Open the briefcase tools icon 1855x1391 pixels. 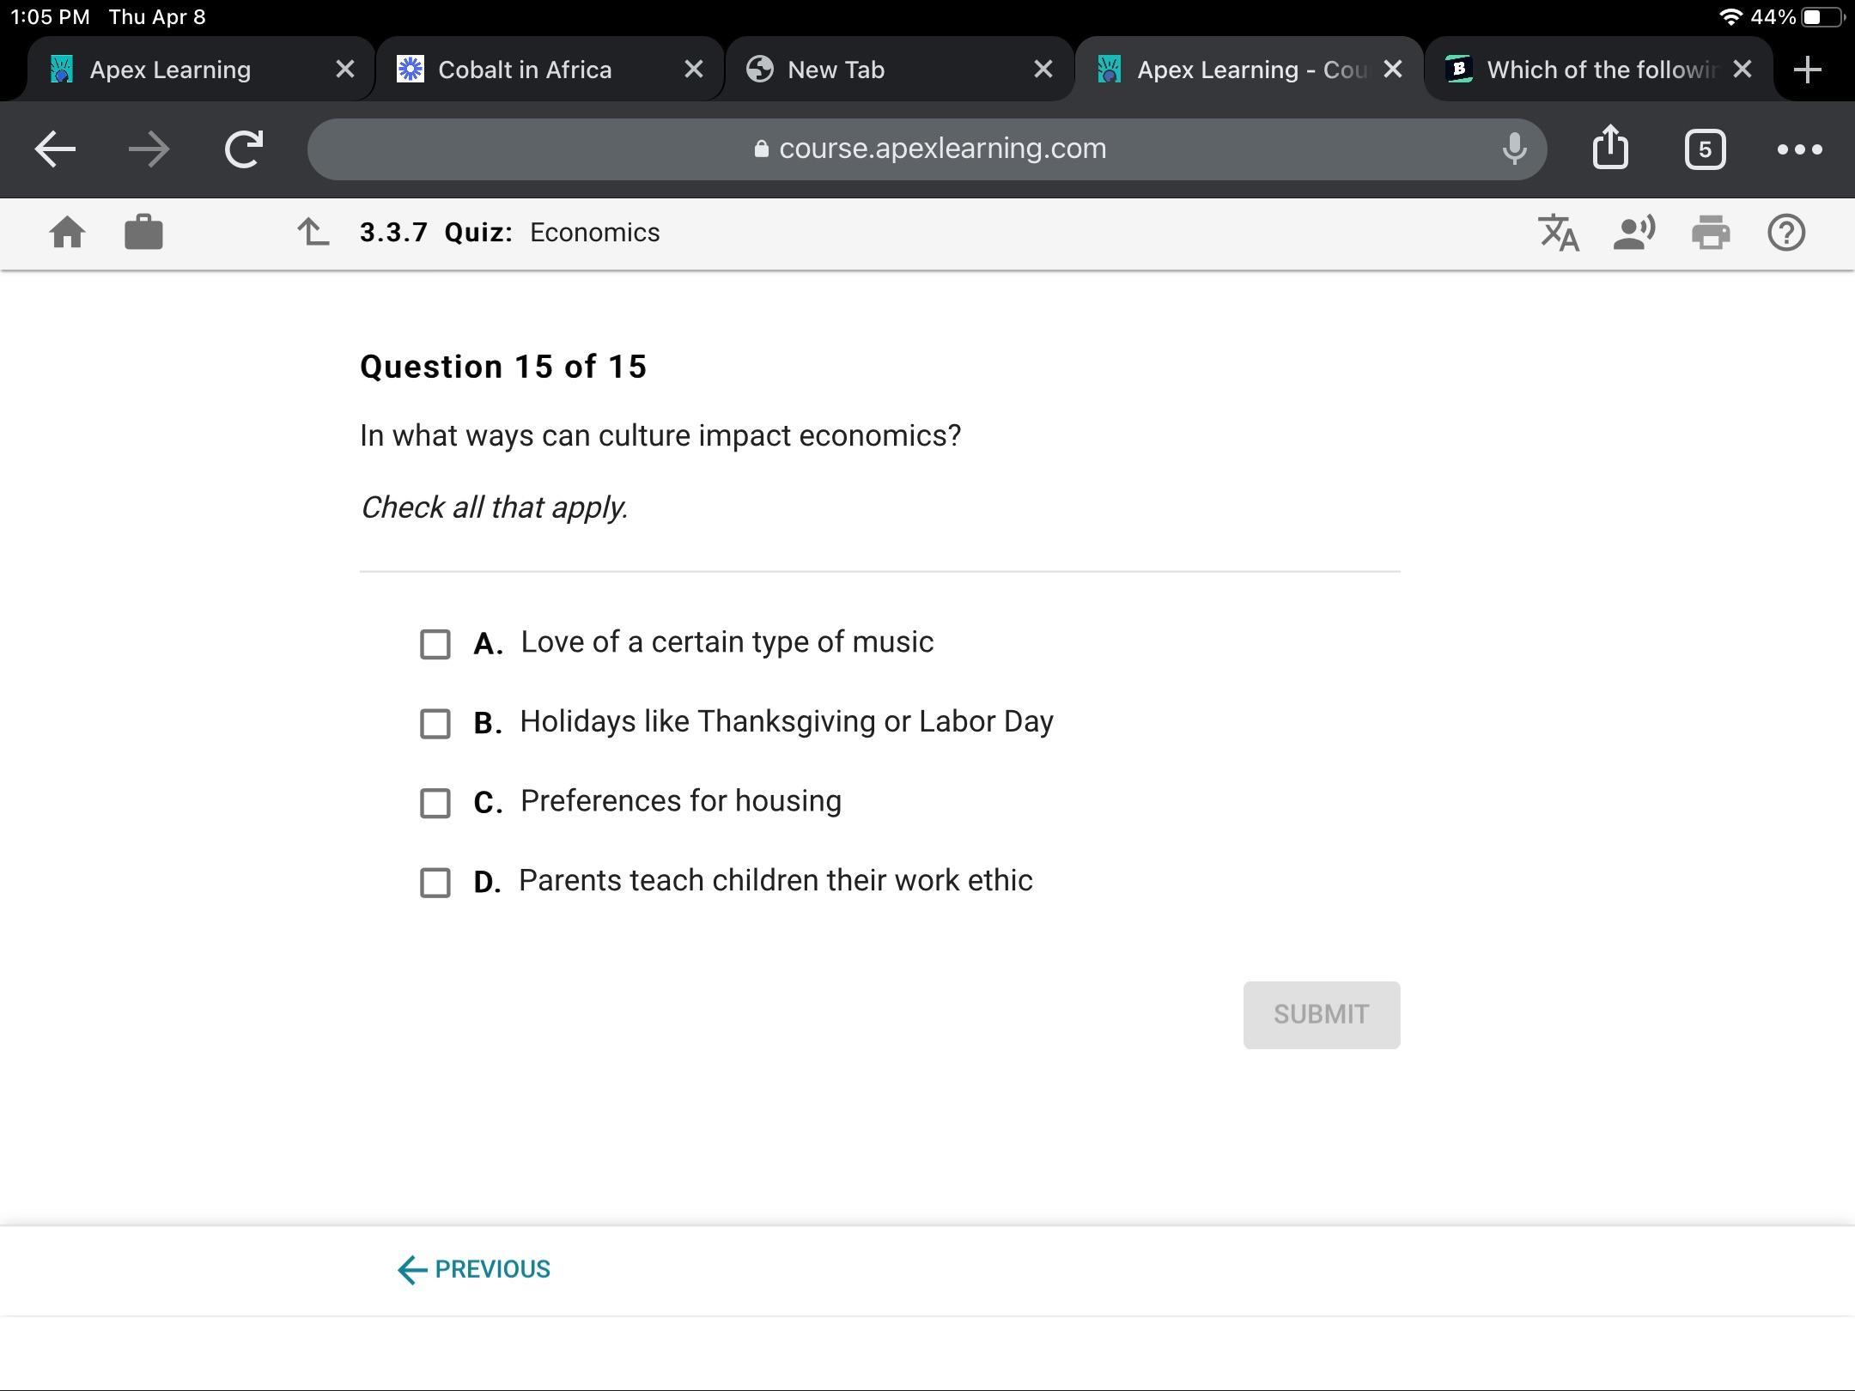tap(143, 233)
